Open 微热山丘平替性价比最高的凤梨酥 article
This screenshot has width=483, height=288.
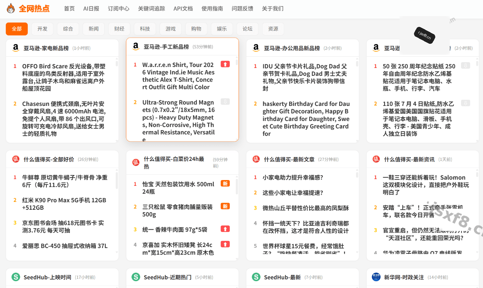point(306,208)
